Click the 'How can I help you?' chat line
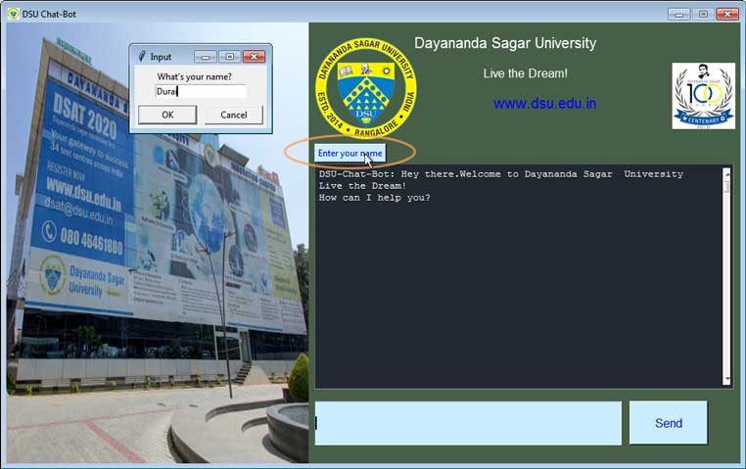746x469 pixels. click(x=374, y=198)
